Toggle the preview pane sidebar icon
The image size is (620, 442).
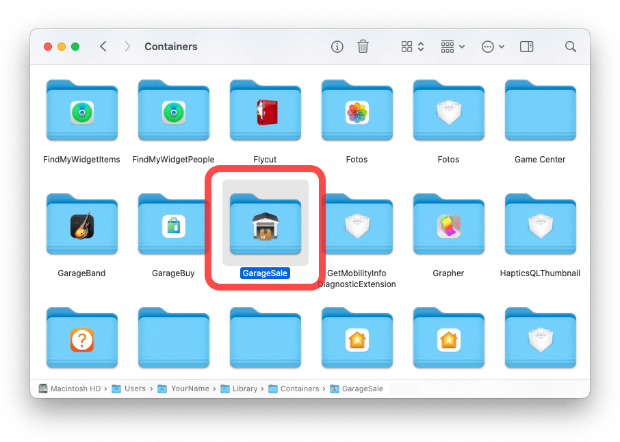pos(526,47)
